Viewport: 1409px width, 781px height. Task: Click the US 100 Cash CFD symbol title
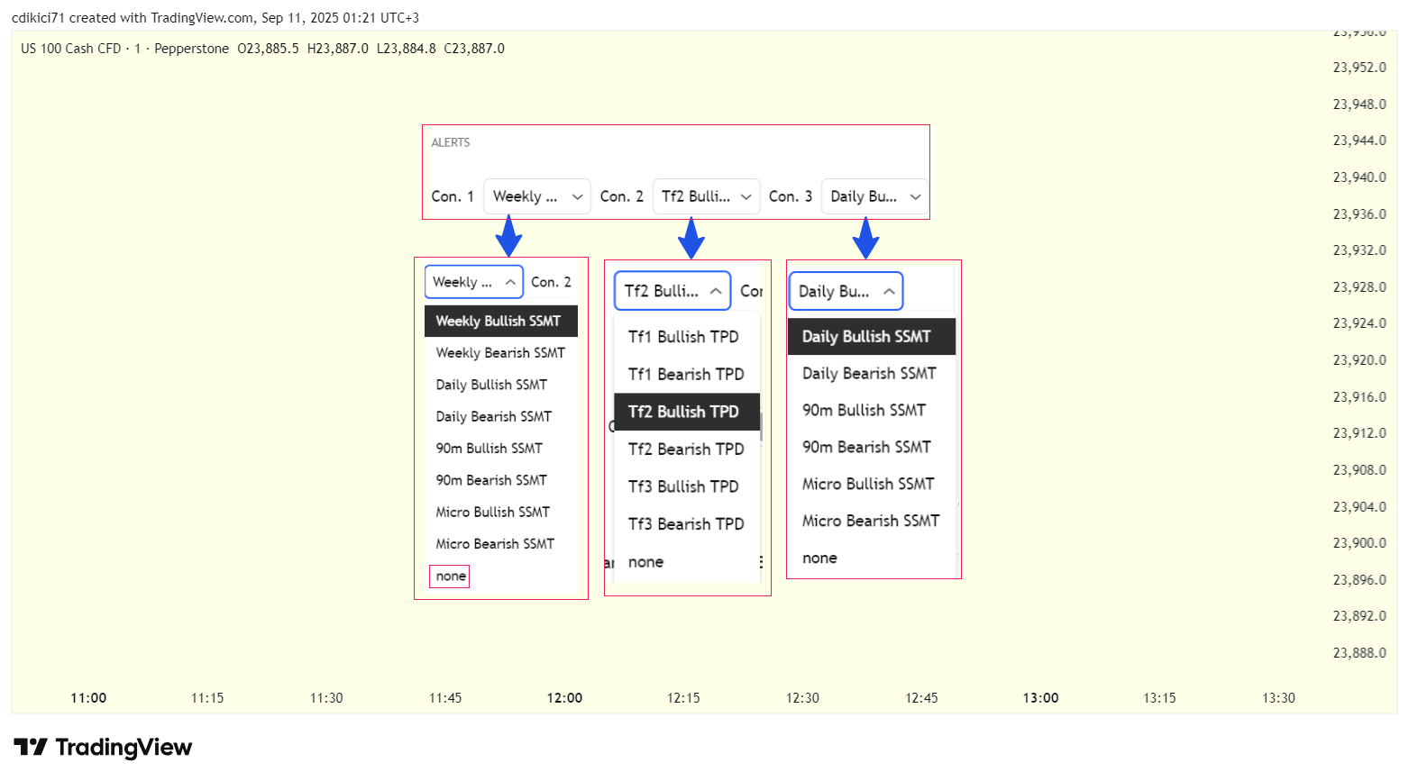click(x=70, y=49)
